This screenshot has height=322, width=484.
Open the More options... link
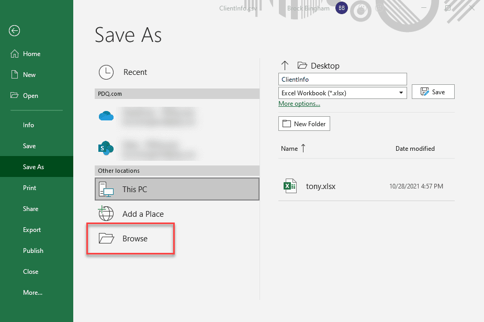click(x=299, y=104)
